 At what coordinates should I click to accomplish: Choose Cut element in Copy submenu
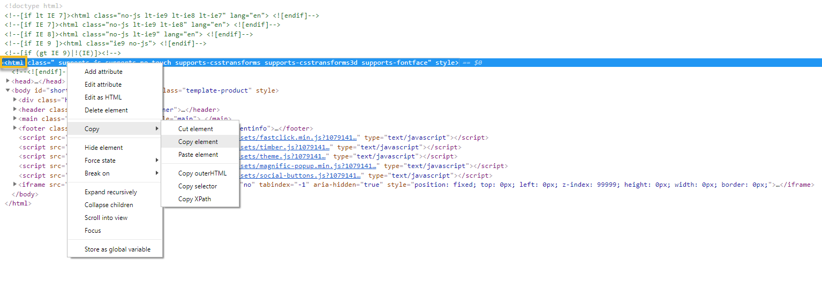pos(200,129)
